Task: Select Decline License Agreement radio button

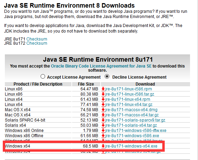Action: 107,77
